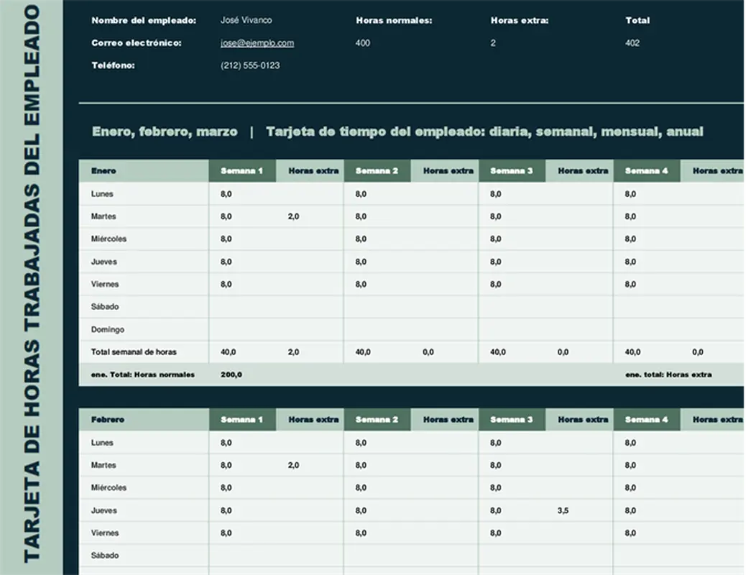This screenshot has width=746, height=575.
Task: Select the Miércoles row label in Enero
Action: [x=109, y=239]
